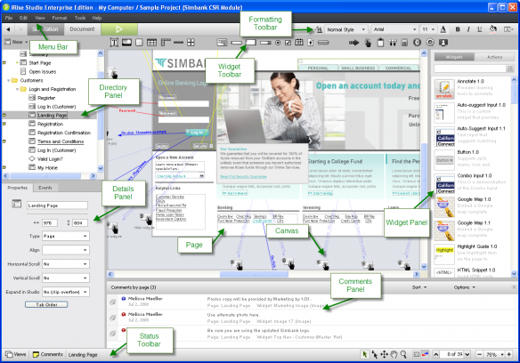The image size is (520, 363).
Task: Select Registration Confirmation in directory tree
Action: pyautogui.click(x=64, y=133)
